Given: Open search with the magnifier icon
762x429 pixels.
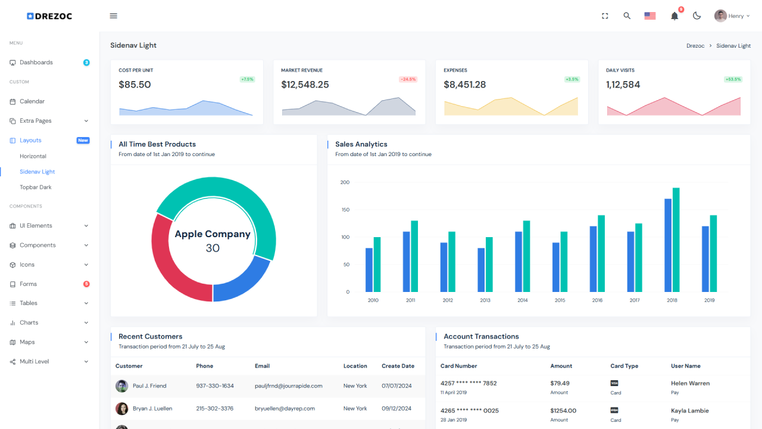Looking at the screenshot, I should pyautogui.click(x=627, y=16).
